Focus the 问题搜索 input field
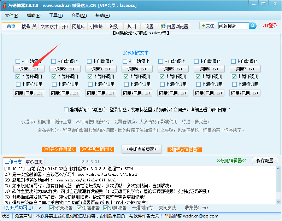The height and width of the screenshot is (221, 282). point(234,26)
